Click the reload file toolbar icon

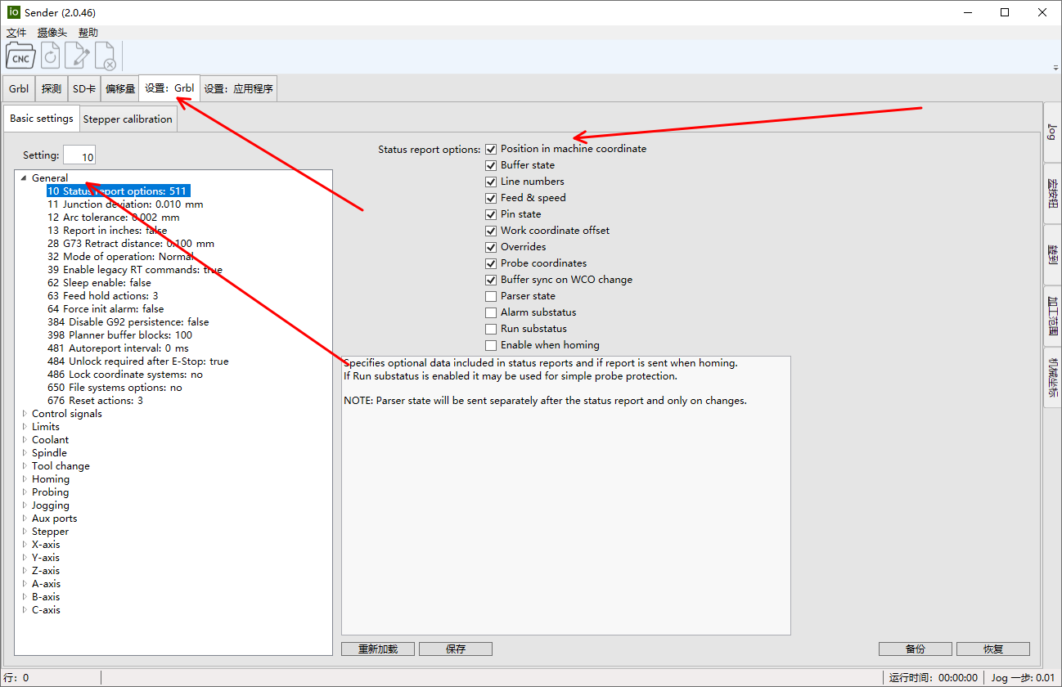point(51,56)
